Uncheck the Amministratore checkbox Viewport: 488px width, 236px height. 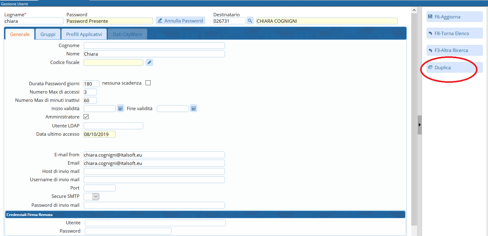coord(86,117)
